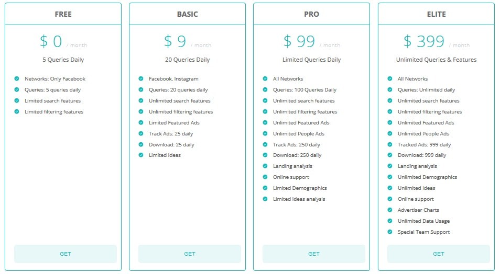Click checkmark icon beside Limited Featured Ads
500x274 pixels.
(140, 122)
